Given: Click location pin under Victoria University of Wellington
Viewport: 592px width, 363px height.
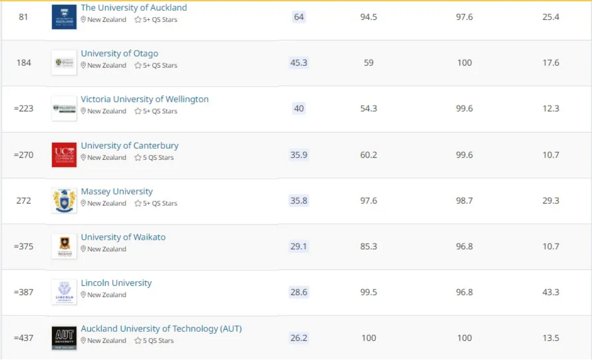Looking at the screenshot, I should tap(84, 111).
